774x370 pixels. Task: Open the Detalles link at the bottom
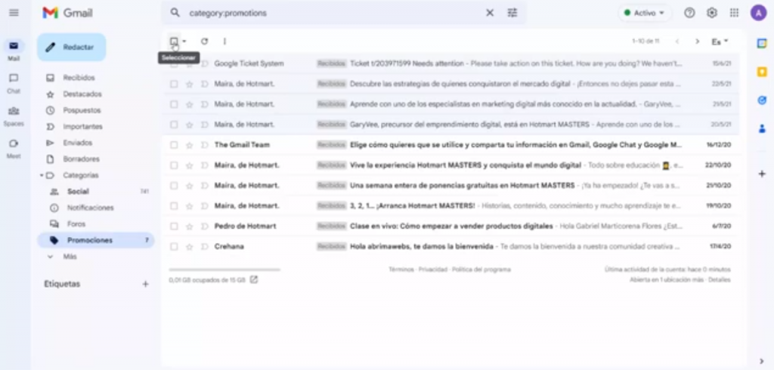[x=720, y=279]
